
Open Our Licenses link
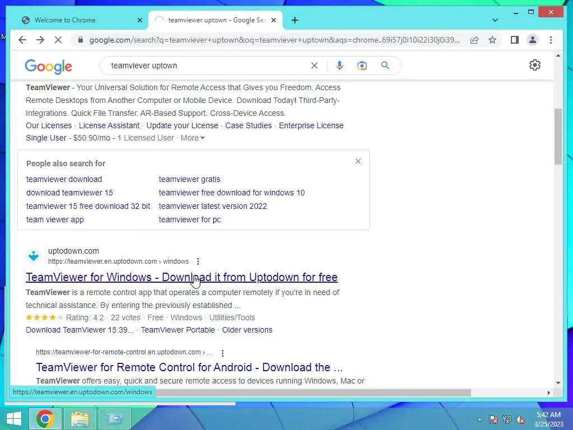click(49, 125)
